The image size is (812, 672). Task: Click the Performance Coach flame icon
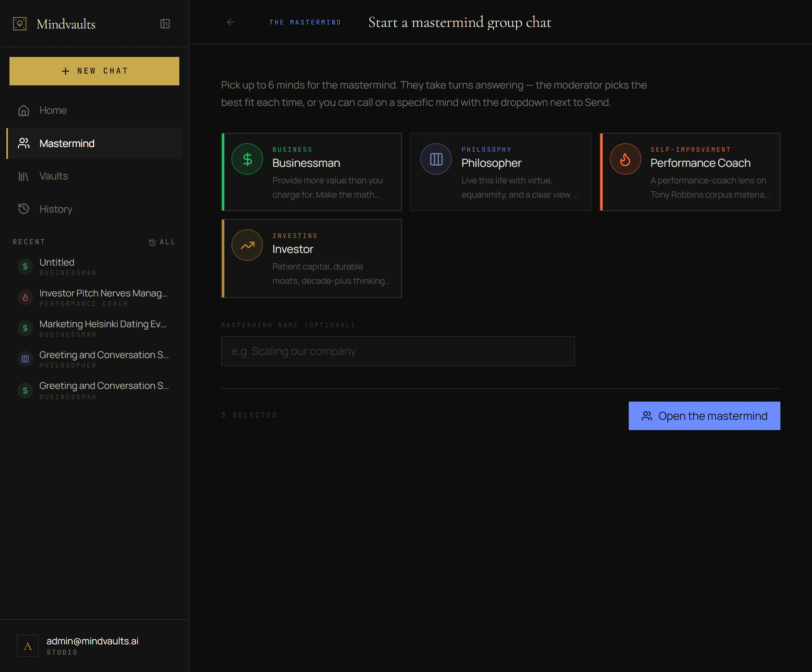625,159
